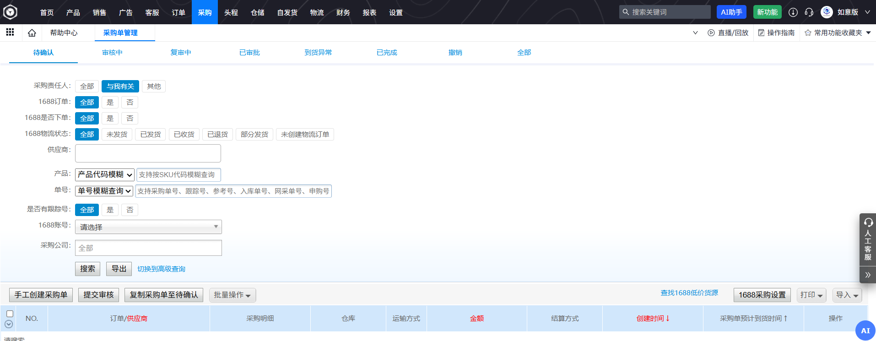
Task: Click the headset support icon in top bar
Action: point(809,12)
